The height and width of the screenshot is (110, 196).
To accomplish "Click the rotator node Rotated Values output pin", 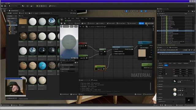I will 132,49.
